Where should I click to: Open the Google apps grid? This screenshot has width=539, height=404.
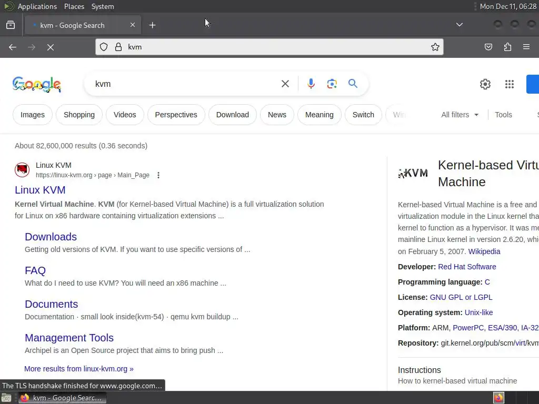(510, 84)
